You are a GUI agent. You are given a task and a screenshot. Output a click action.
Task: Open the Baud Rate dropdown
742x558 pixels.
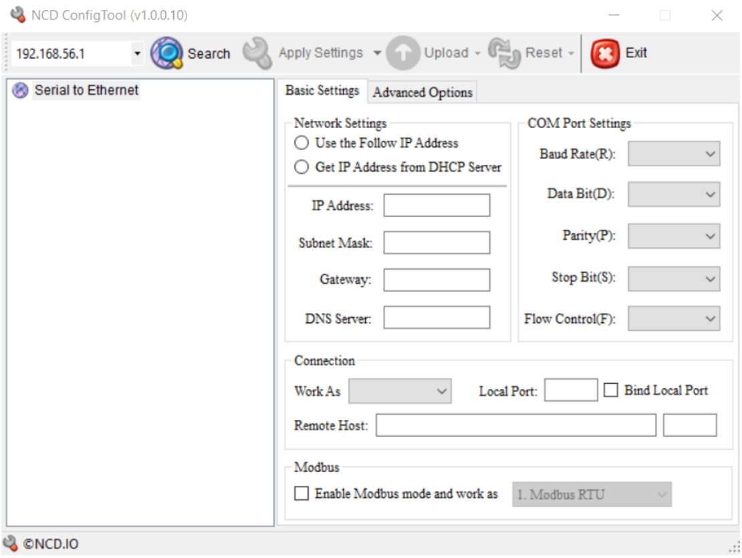[674, 154]
